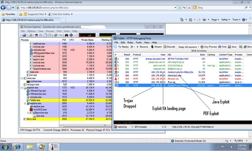Toggle Decode in Fiddler toolbar

coord(169,47)
